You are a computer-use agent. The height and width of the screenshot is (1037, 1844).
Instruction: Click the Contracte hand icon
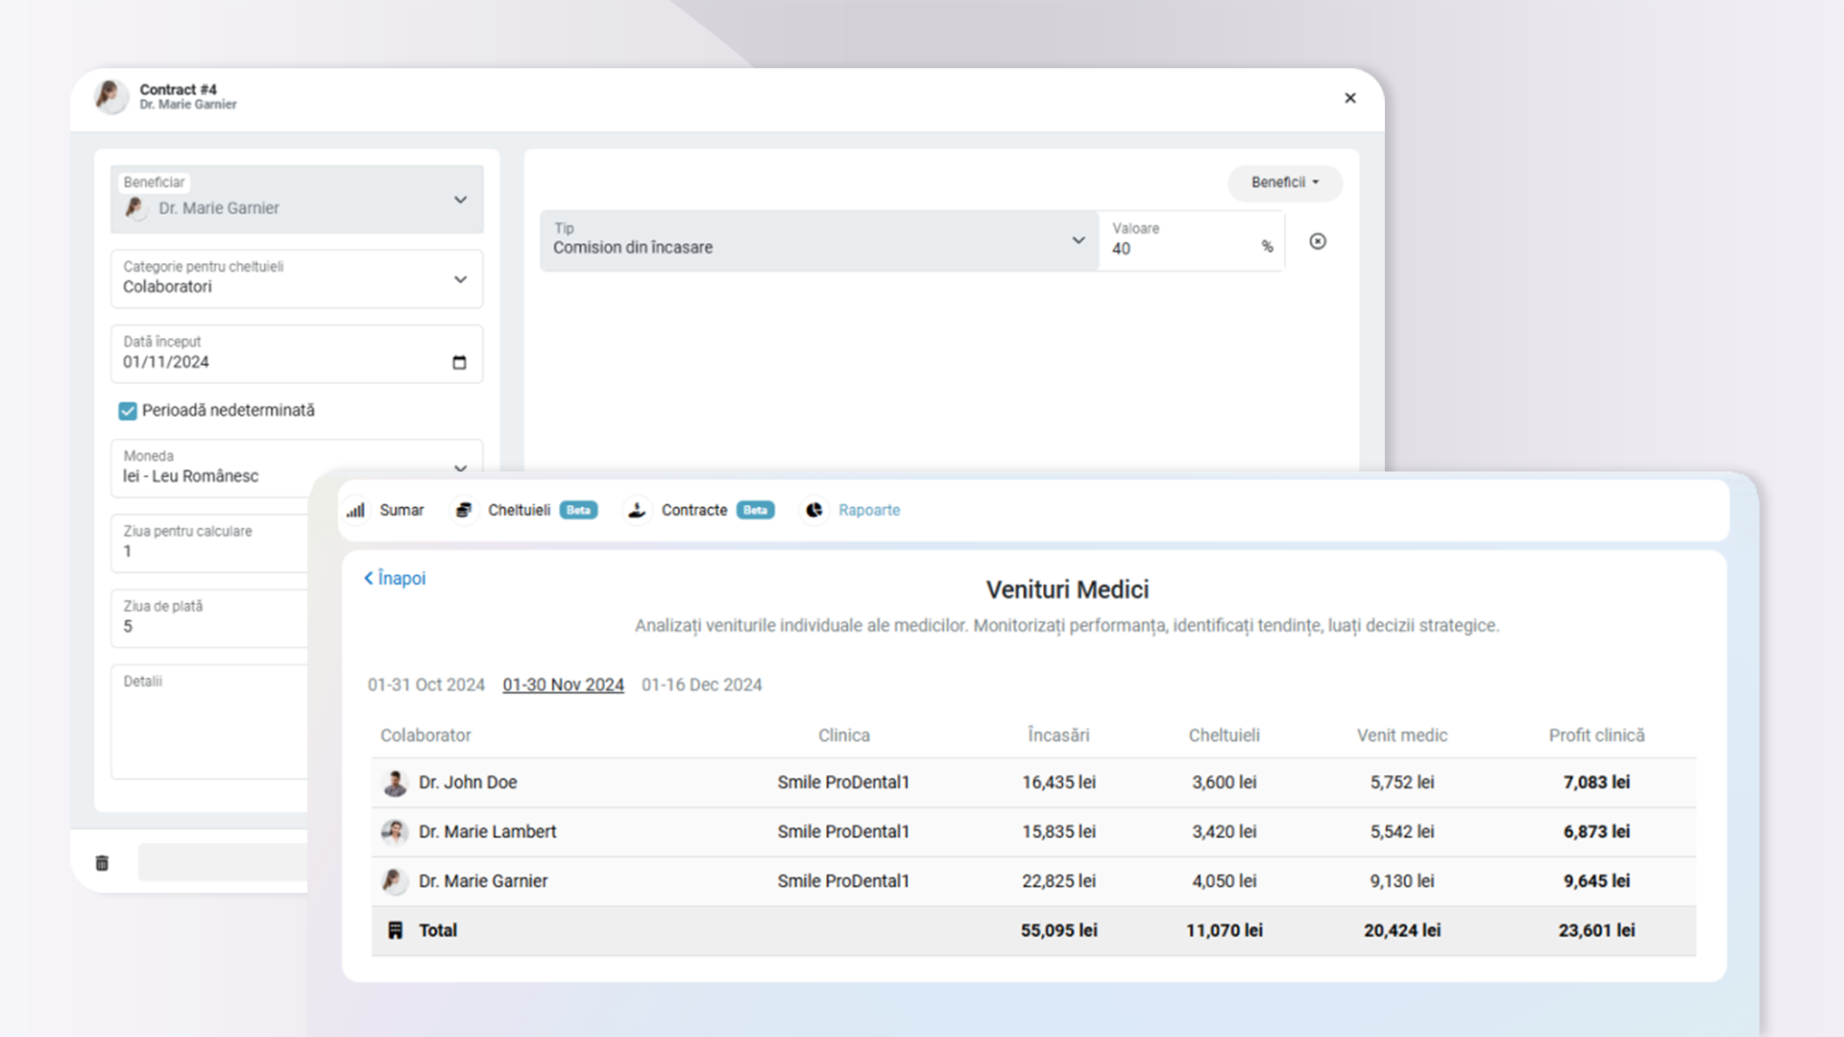coord(637,510)
